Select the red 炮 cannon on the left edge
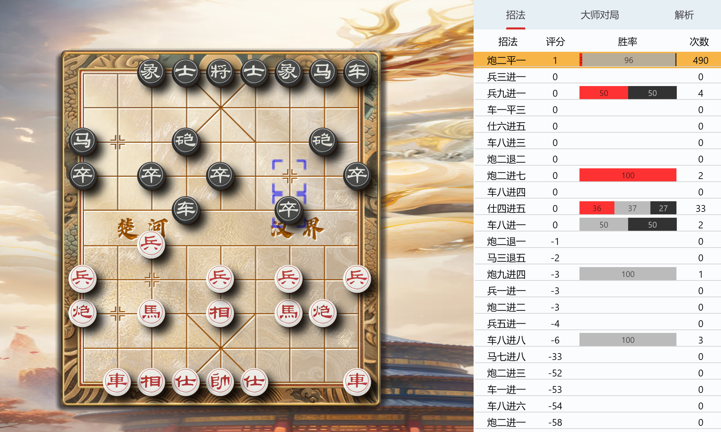 [83, 313]
